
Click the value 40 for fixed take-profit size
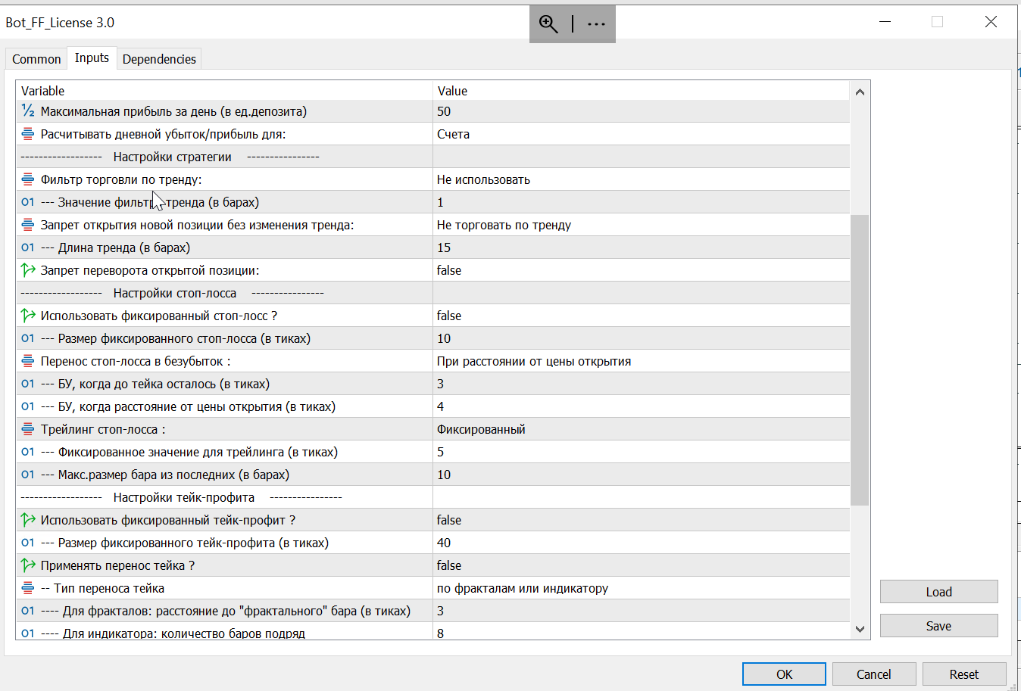click(444, 543)
